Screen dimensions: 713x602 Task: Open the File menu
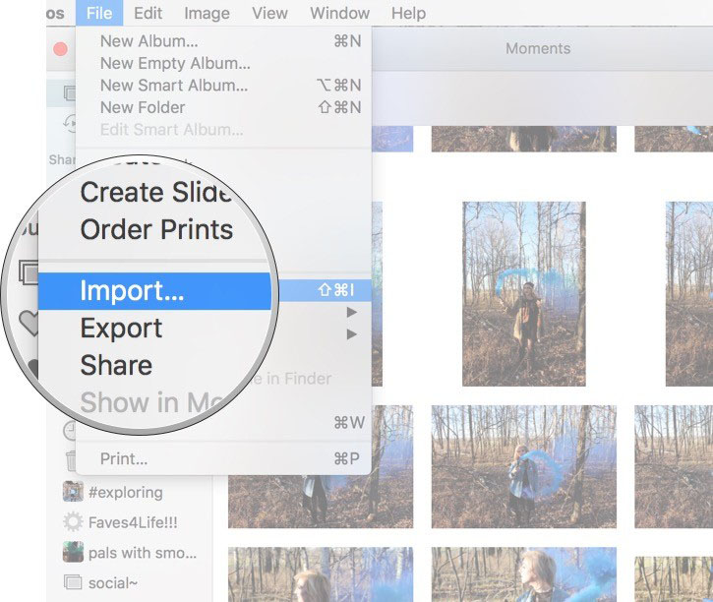[99, 13]
